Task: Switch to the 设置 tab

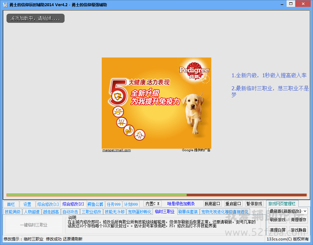Action: pos(27,204)
